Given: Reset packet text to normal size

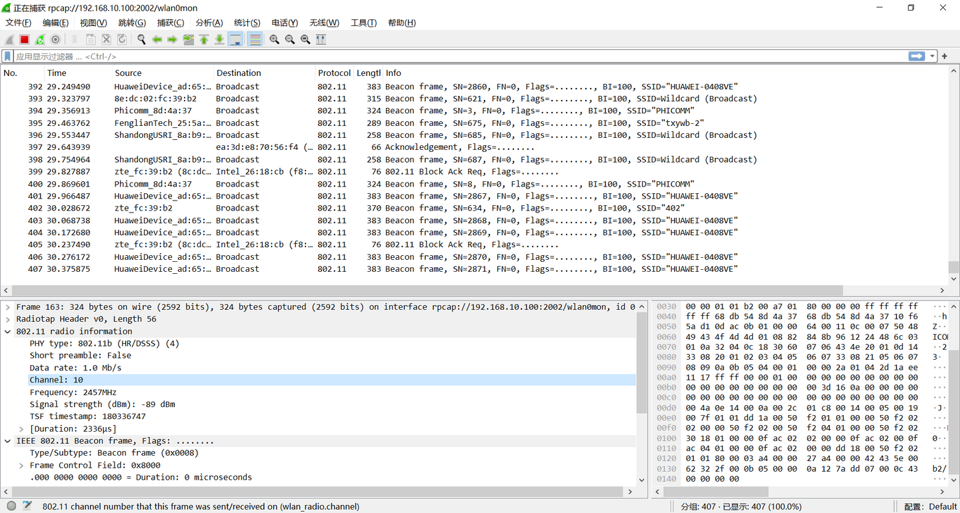Looking at the screenshot, I should 305,39.
